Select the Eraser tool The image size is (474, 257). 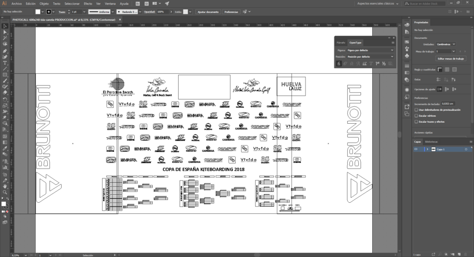[5, 93]
